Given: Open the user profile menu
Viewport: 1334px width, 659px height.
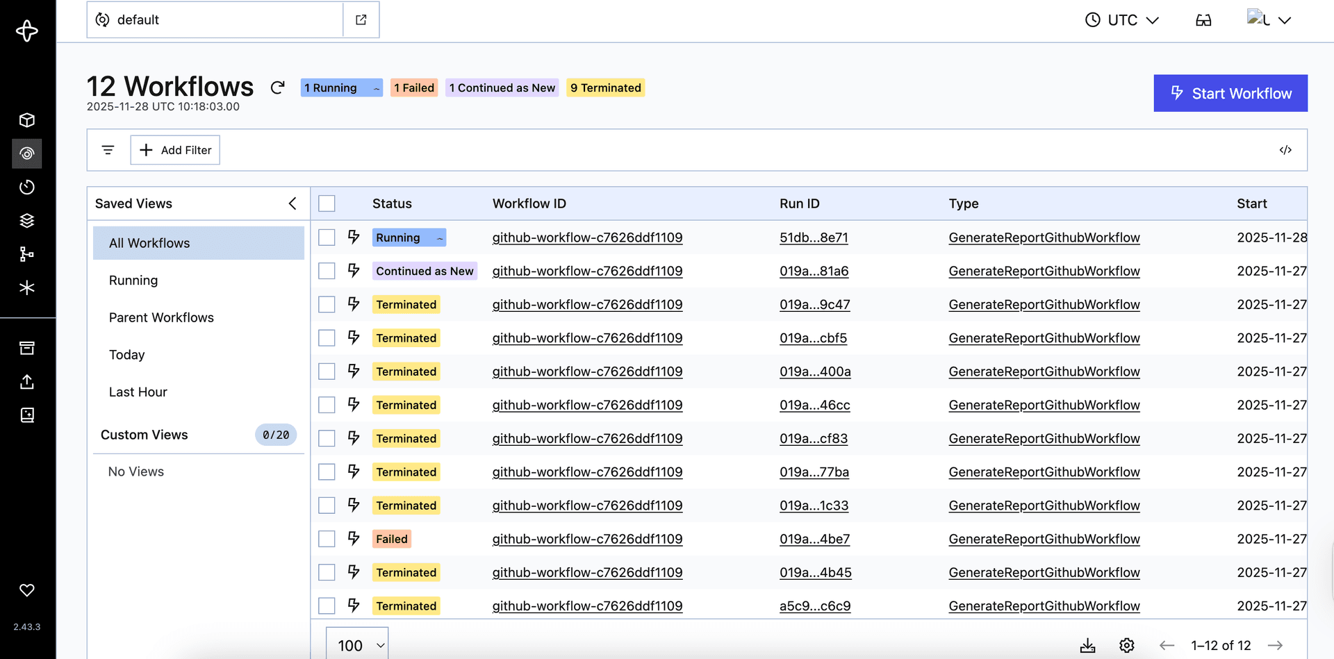Looking at the screenshot, I should (x=1270, y=19).
